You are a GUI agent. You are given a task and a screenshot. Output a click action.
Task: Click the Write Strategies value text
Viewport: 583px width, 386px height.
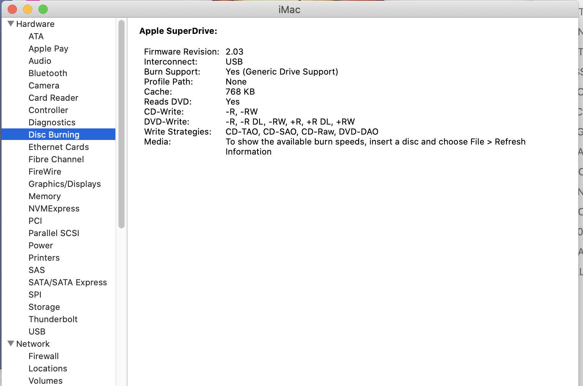(x=302, y=131)
